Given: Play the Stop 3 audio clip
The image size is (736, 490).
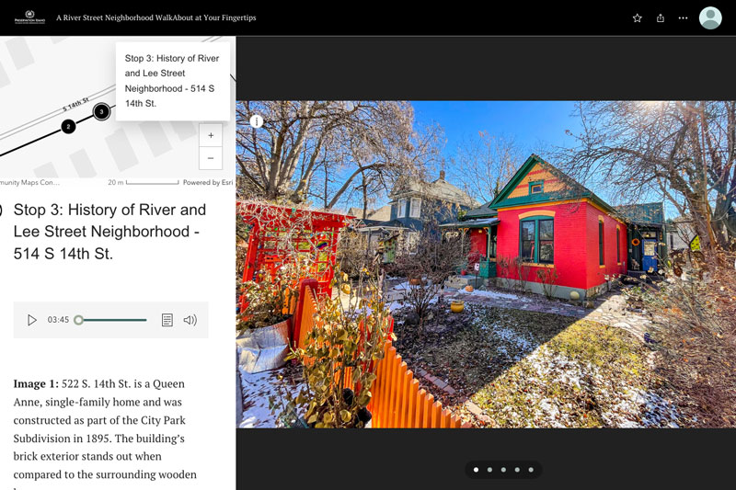Looking at the screenshot, I should [x=32, y=320].
